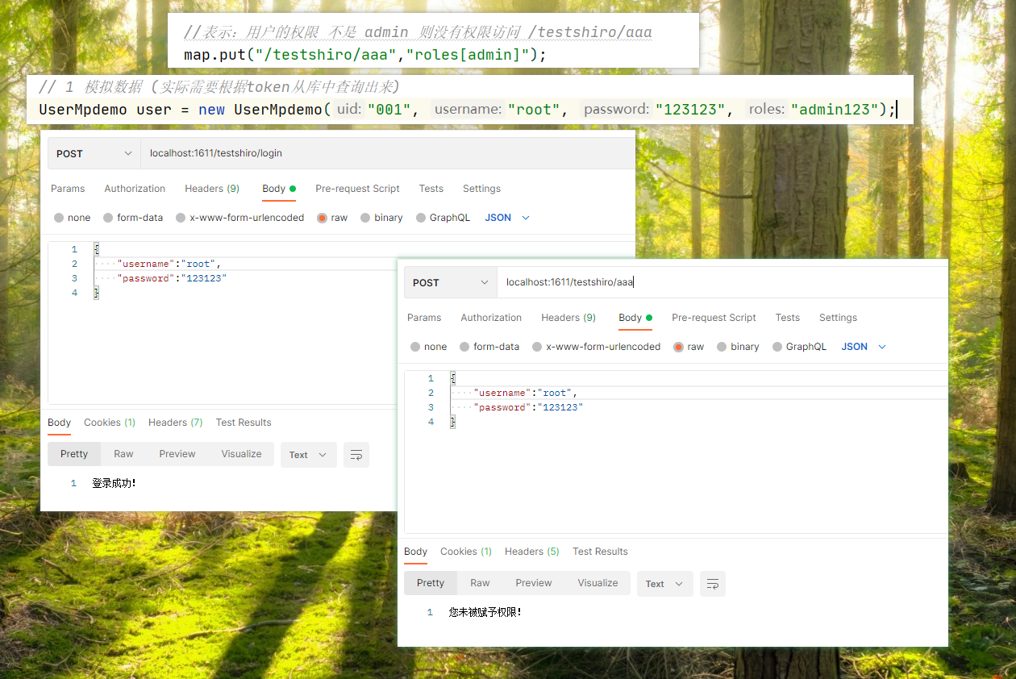Open Text response format dropdown in the aaa window
Viewport: 1016px width, 679px height.
click(x=664, y=584)
